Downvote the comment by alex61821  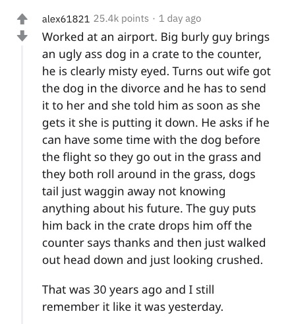tap(22, 36)
